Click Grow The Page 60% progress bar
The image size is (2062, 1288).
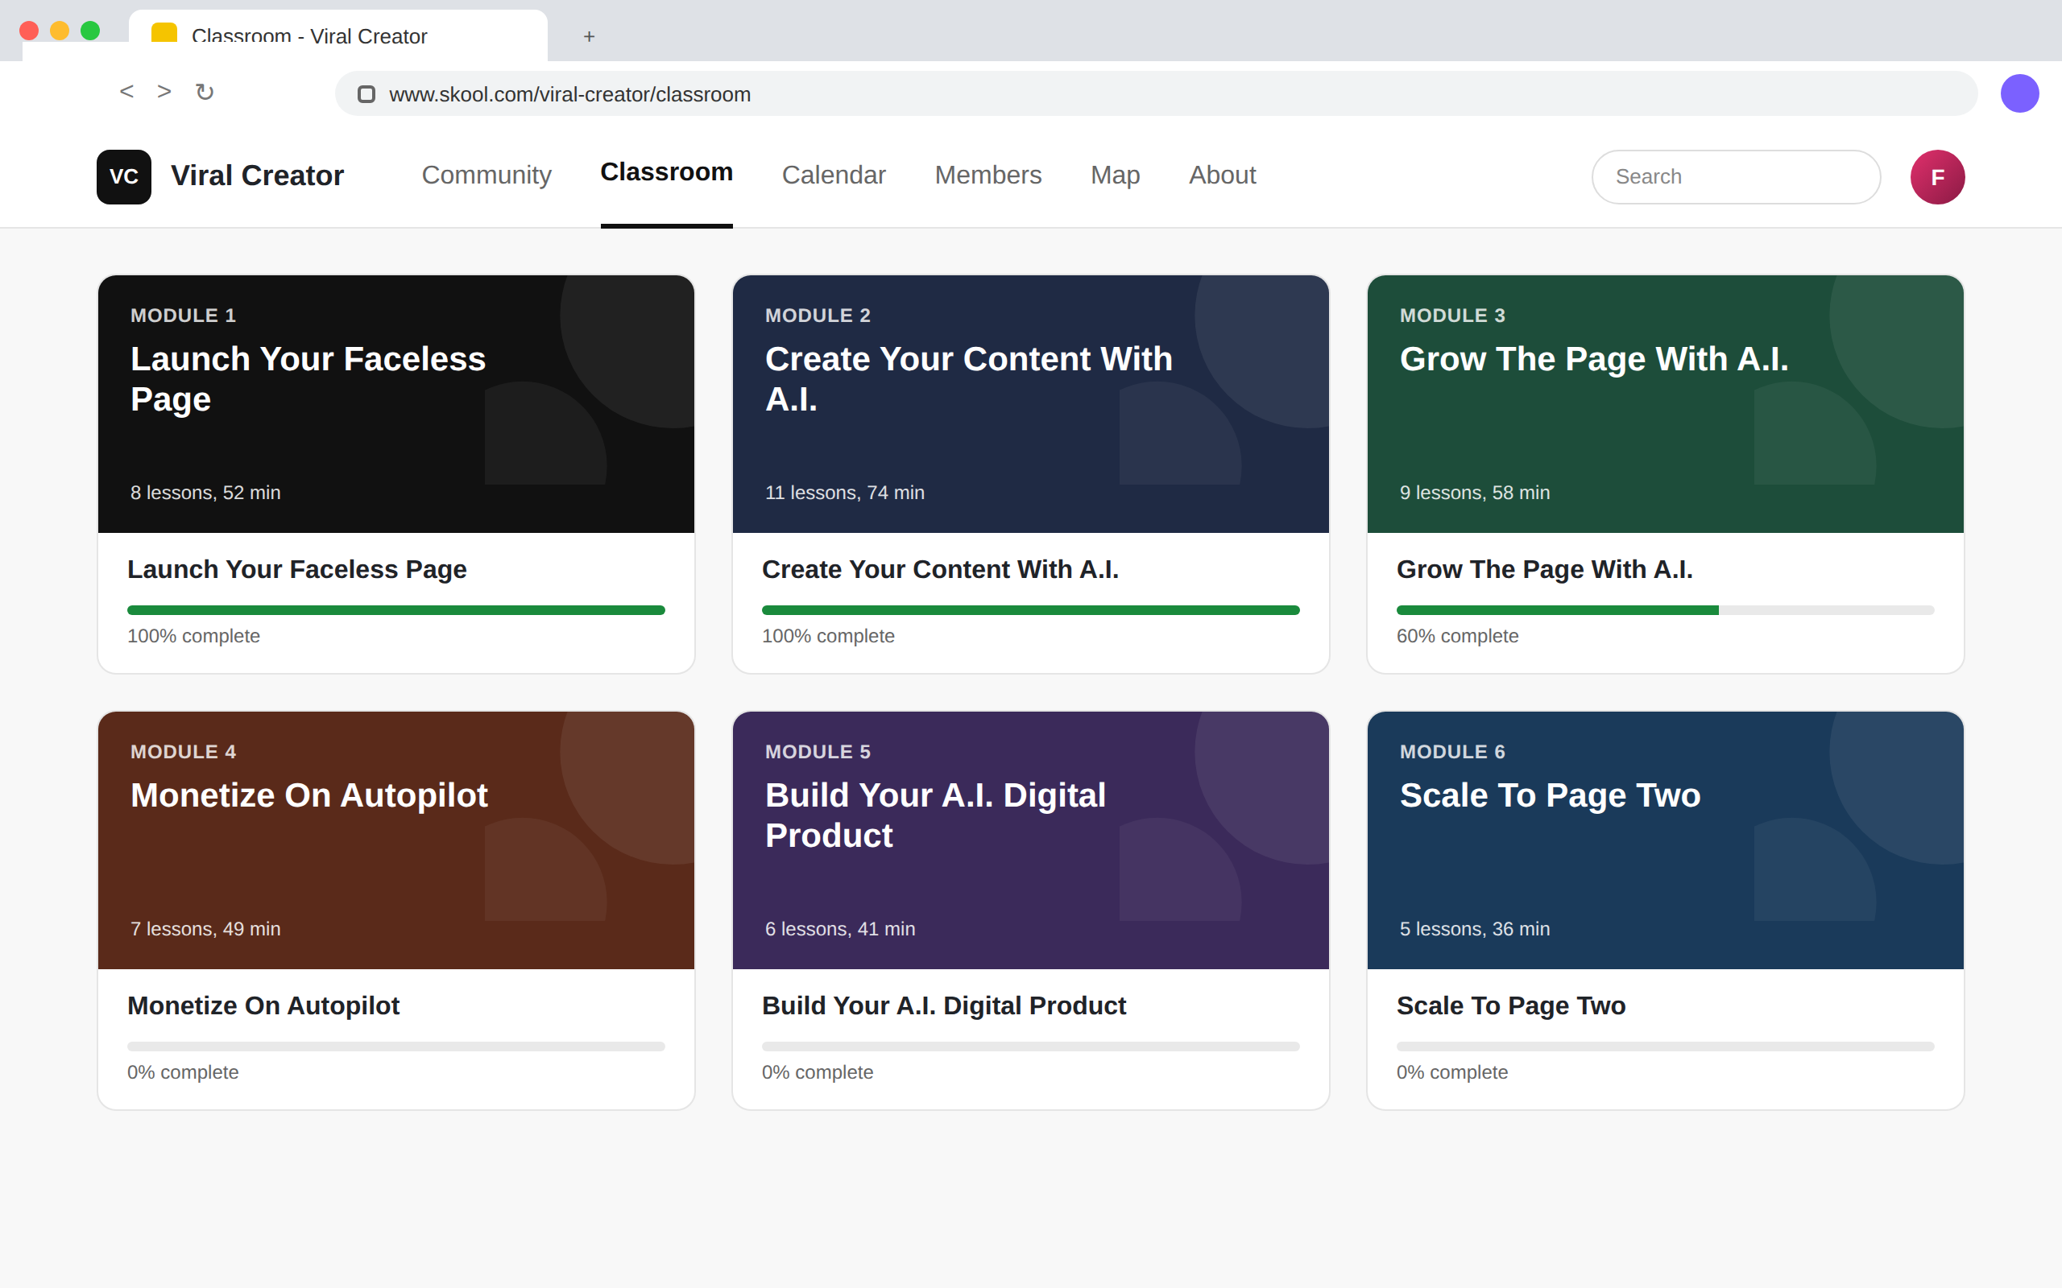(x=1665, y=610)
